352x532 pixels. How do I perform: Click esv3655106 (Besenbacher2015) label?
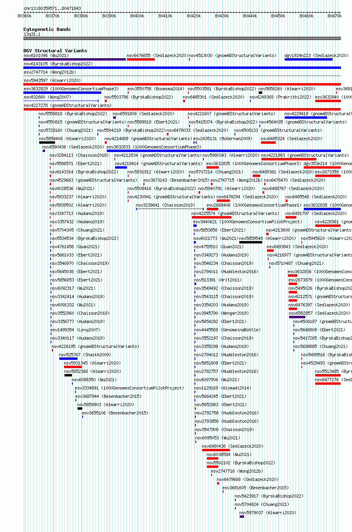tap(115, 413)
